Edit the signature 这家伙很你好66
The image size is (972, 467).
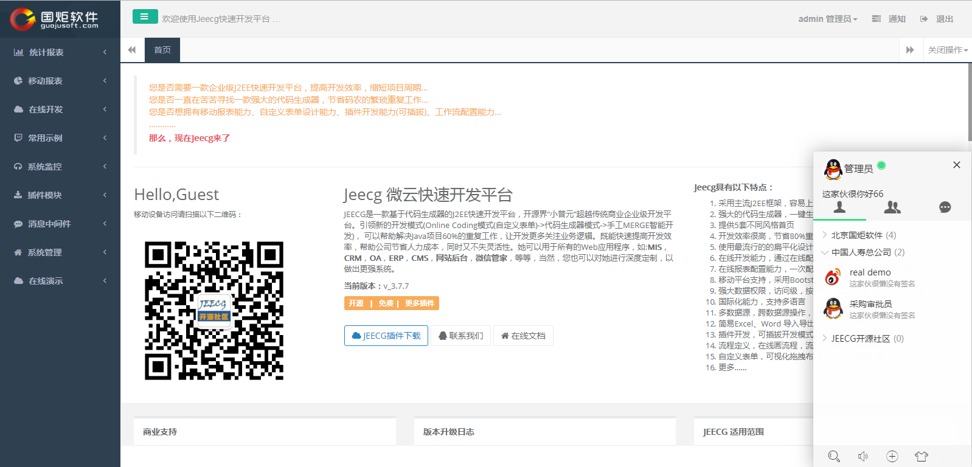point(853,194)
